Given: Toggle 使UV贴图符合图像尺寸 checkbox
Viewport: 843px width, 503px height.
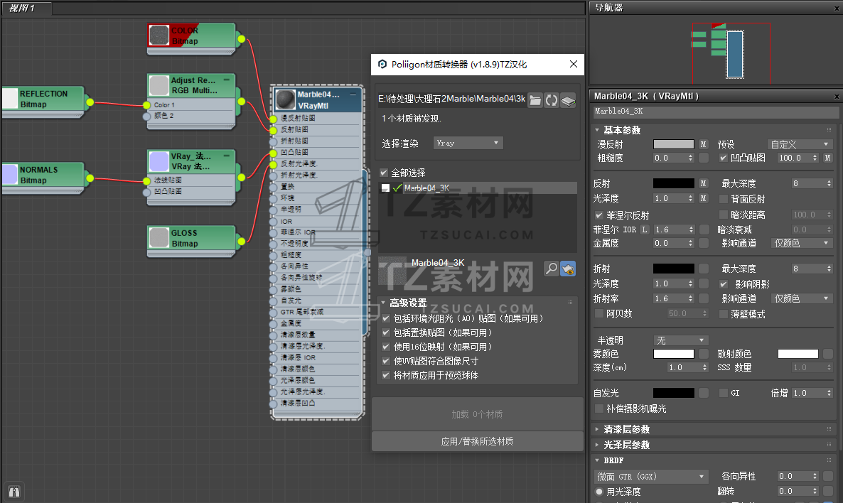Looking at the screenshot, I should (x=385, y=361).
